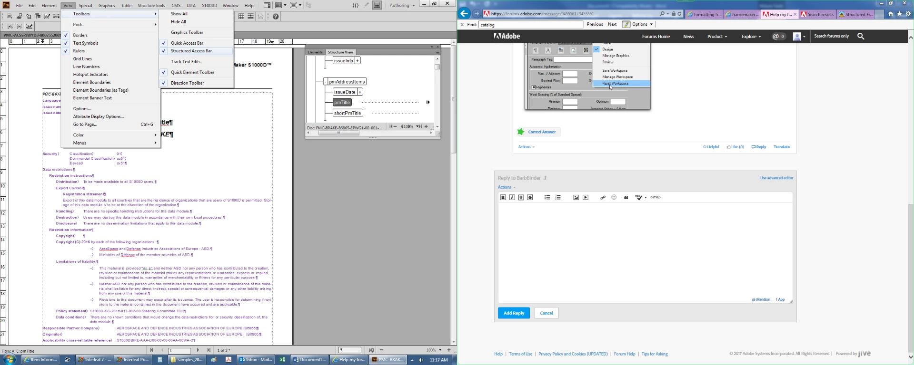Click the spell check ABC icon
This screenshot has width=914, height=365.
pos(639,197)
